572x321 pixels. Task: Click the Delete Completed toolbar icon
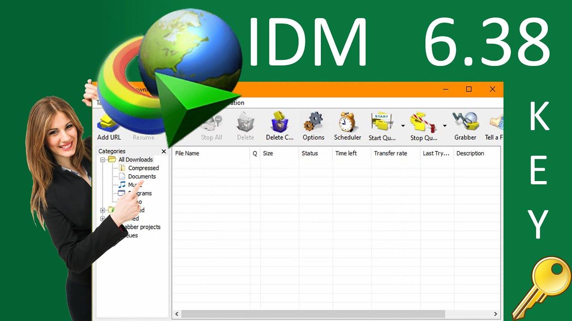click(280, 122)
